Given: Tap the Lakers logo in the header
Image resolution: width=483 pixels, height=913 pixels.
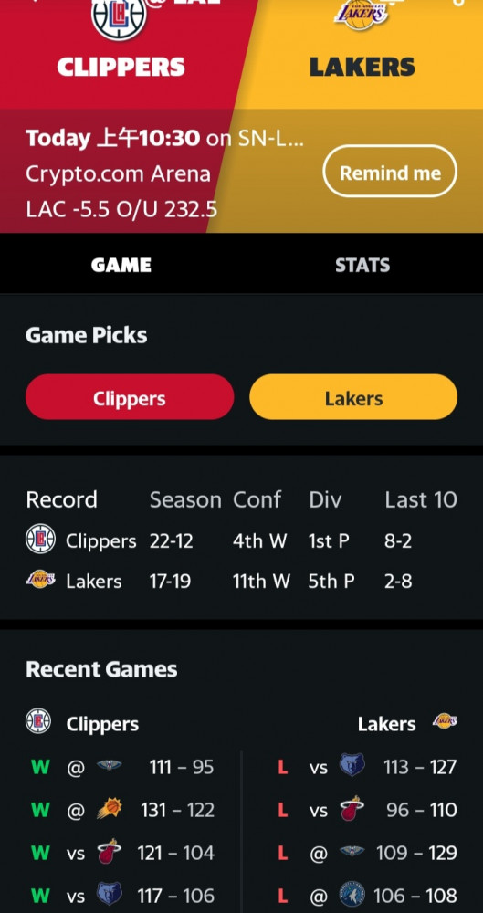Looking at the screenshot, I should (362, 15).
